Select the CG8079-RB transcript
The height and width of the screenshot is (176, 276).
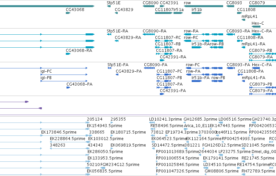pos(262,54)
